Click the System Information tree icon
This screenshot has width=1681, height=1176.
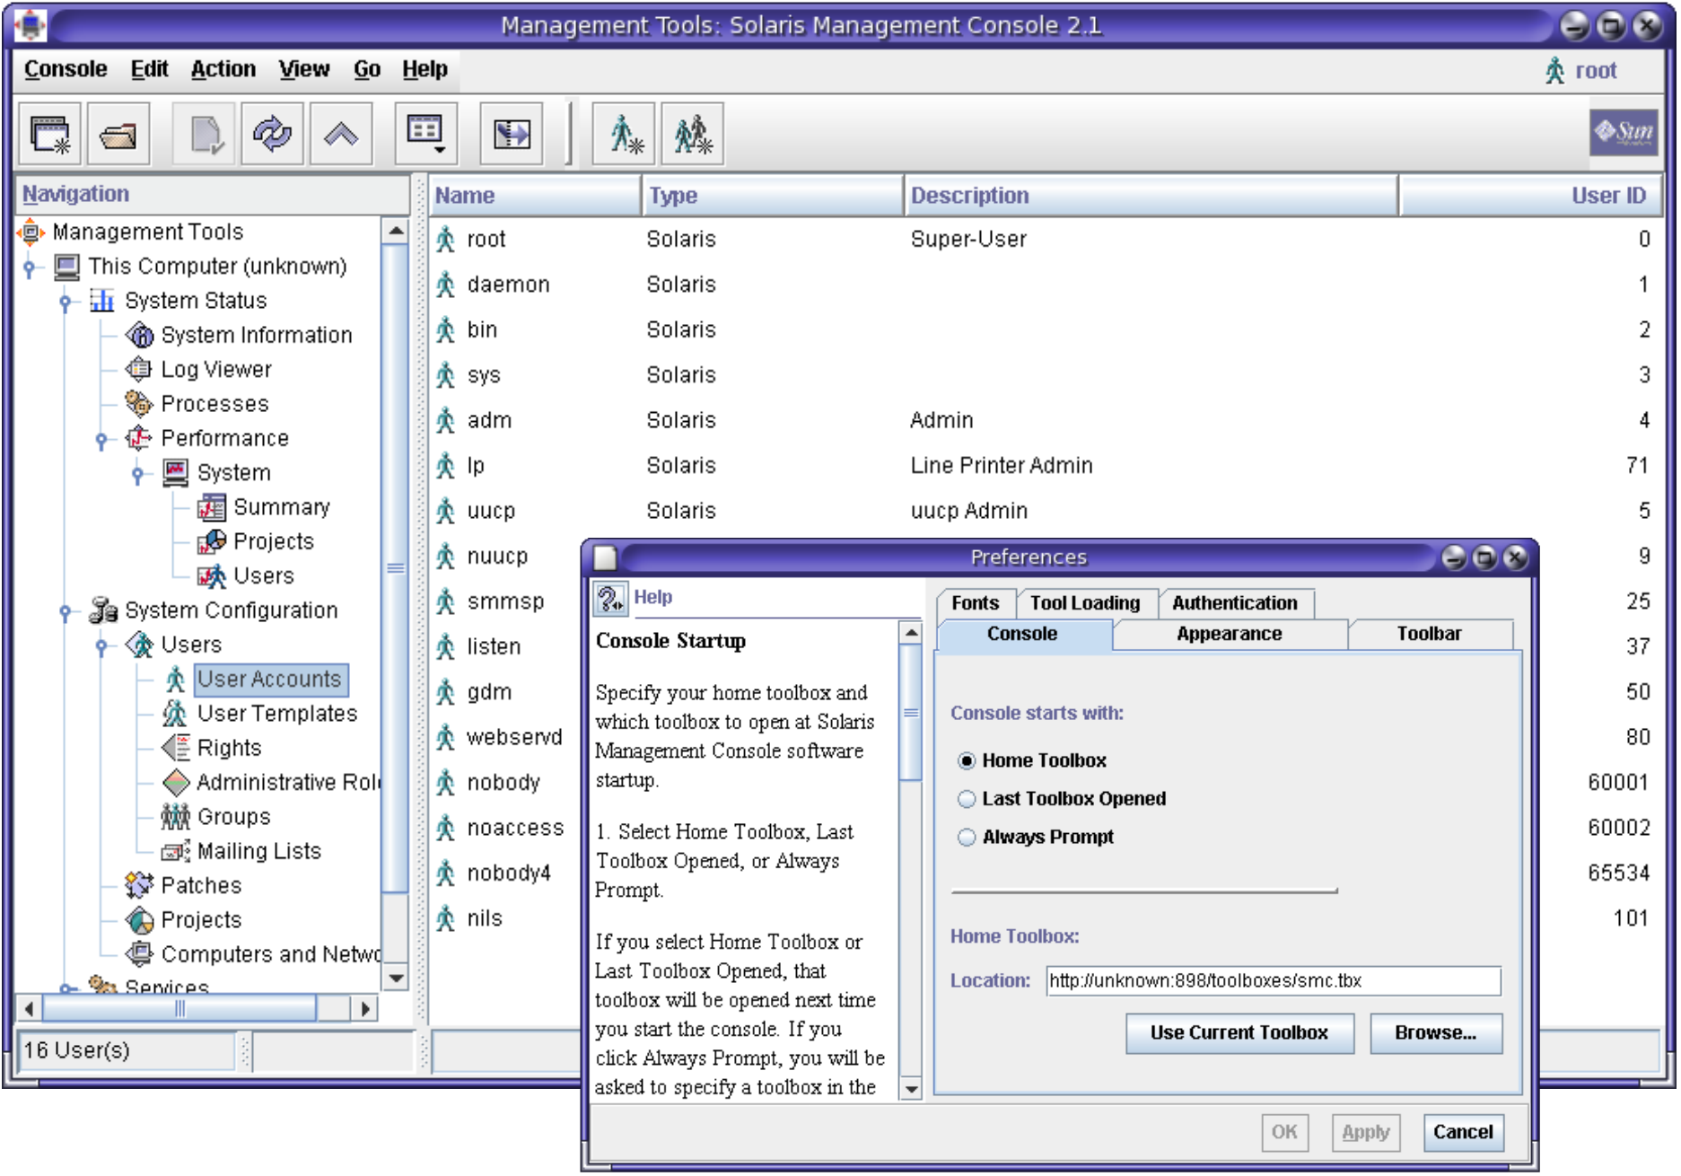tap(140, 335)
